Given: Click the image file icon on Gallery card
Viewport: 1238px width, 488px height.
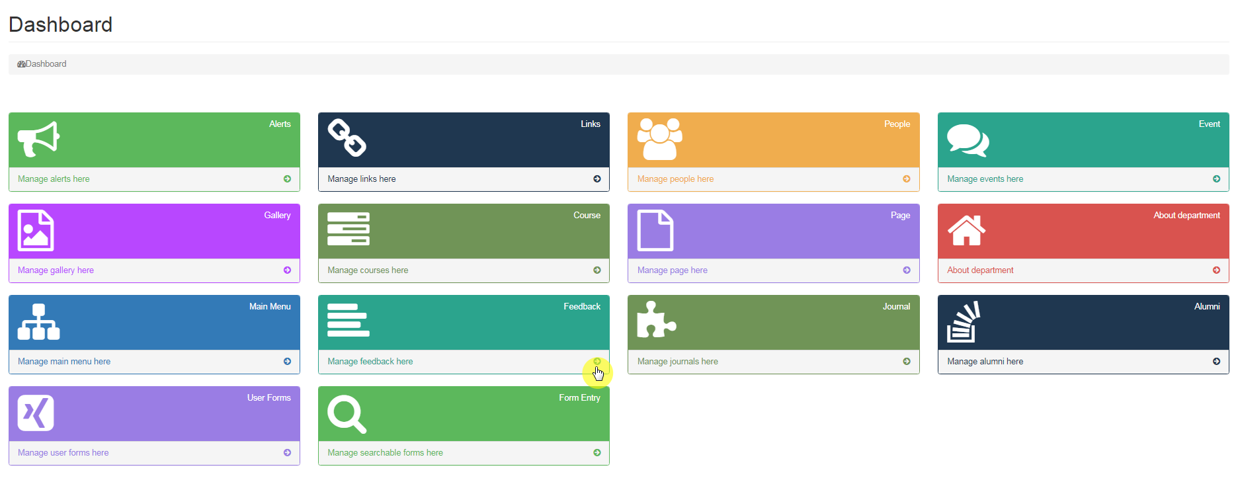Looking at the screenshot, I should point(36,231).
